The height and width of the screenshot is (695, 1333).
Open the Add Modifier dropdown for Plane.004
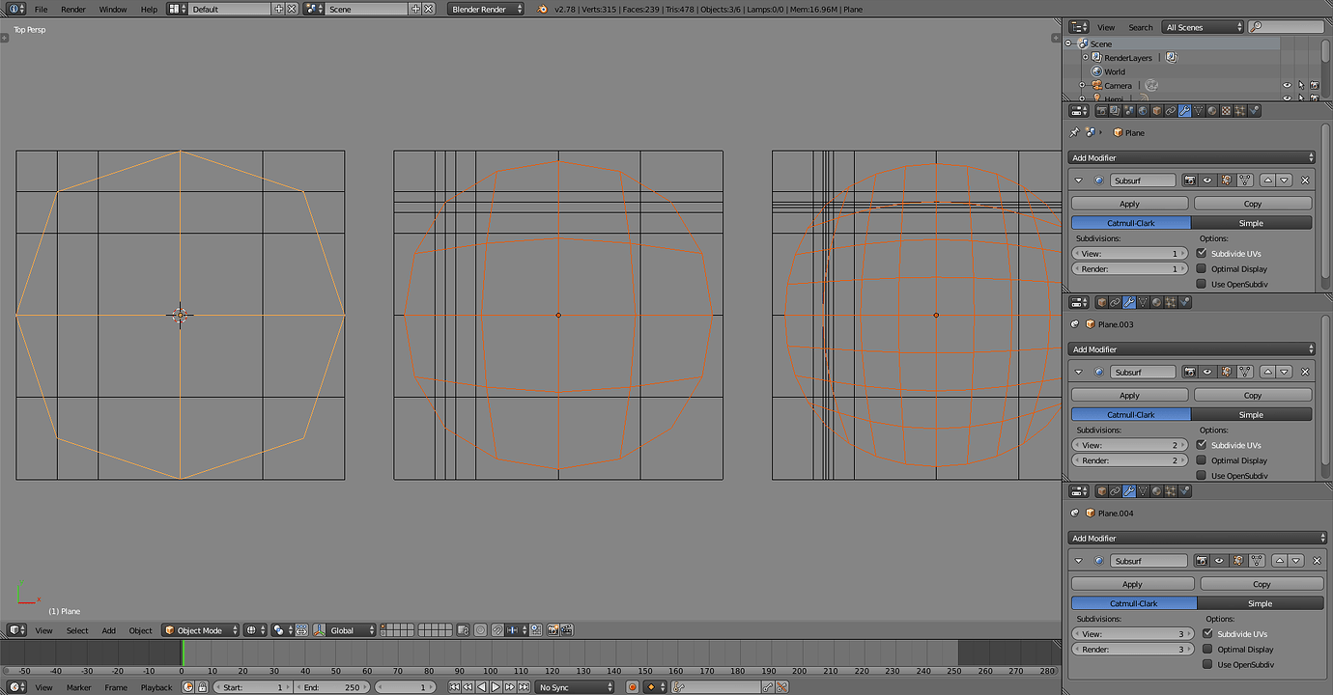tap(1198, 538)
